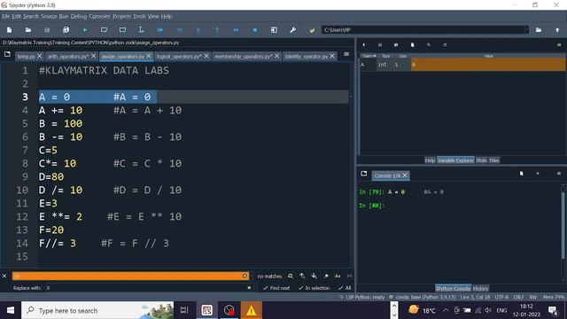Open the Consoles menu
Screen dimensions: 567x319
99,16
